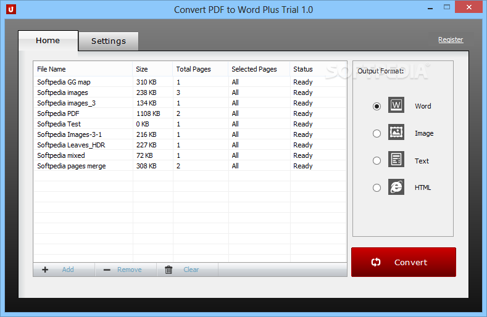Click the trash can icon beside Clear

click(169, 270)
